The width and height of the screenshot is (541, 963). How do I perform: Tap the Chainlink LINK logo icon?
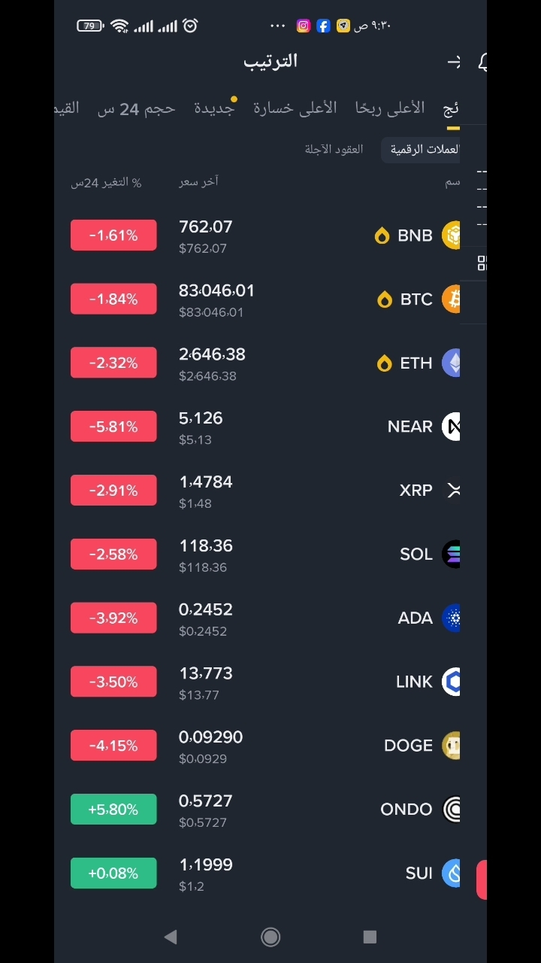pyautogui.click(x=451, y=682)
